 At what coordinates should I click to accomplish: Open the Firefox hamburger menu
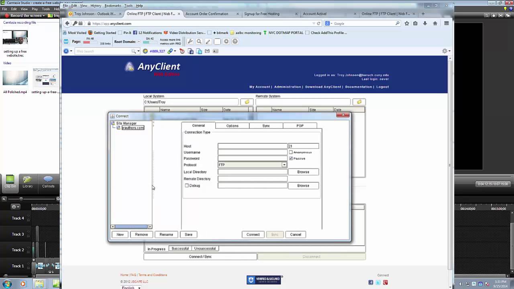click(446, 23)
